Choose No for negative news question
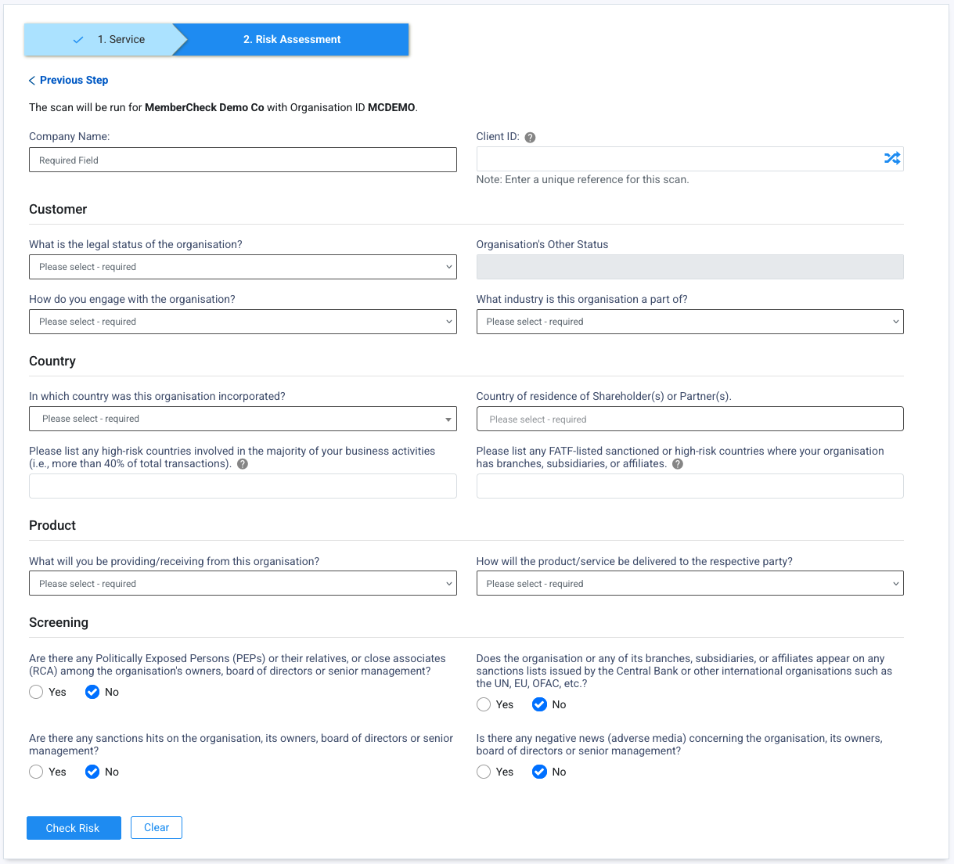This screenshot has height=864, width=954. pos(539,772)
